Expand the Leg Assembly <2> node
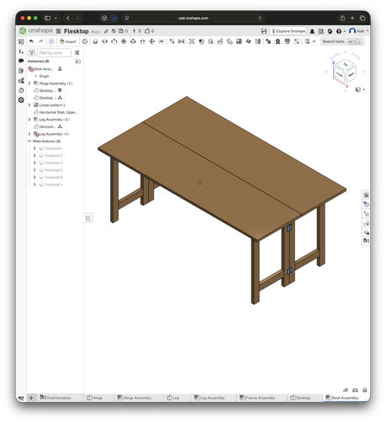The image size is (386, 423). click(x=29, y=120)
